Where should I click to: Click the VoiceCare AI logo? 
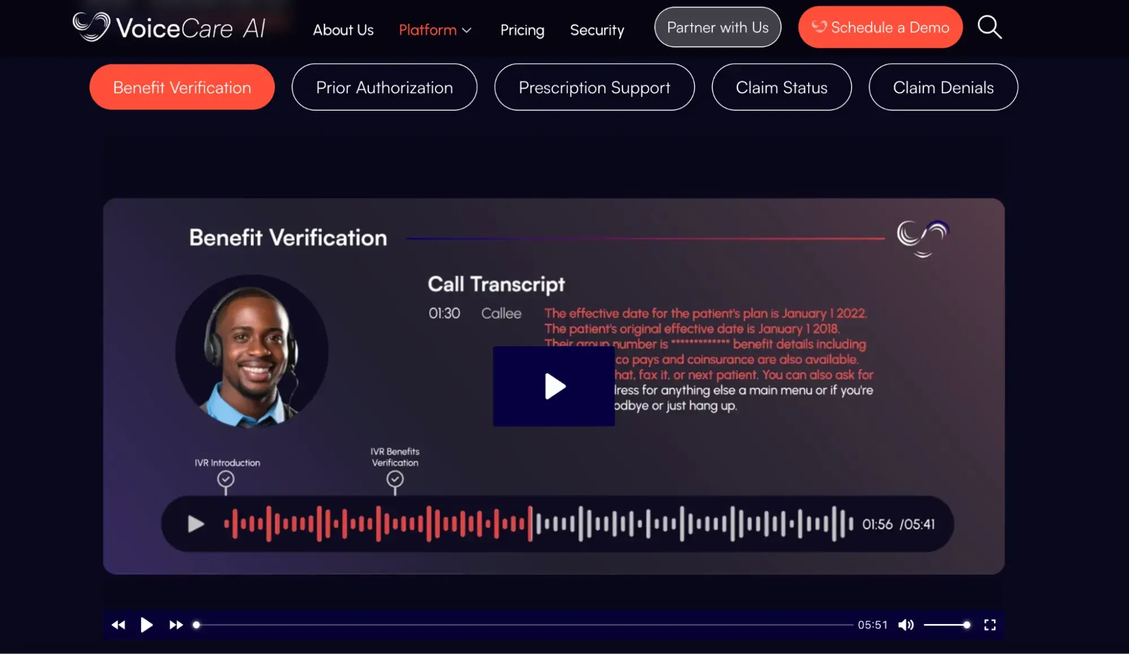[169, 27]
